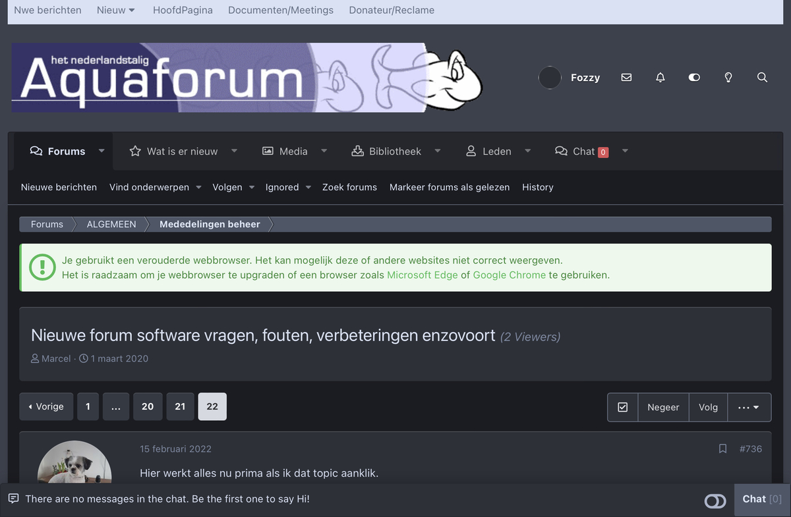Click the Aquaforum logo banner
Screen dimensions: 791x517
coord(247,78)
